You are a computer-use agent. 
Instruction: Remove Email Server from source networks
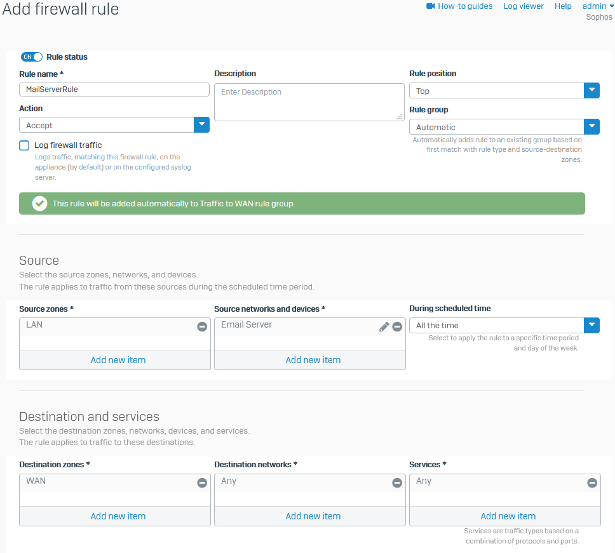(397, 326)
